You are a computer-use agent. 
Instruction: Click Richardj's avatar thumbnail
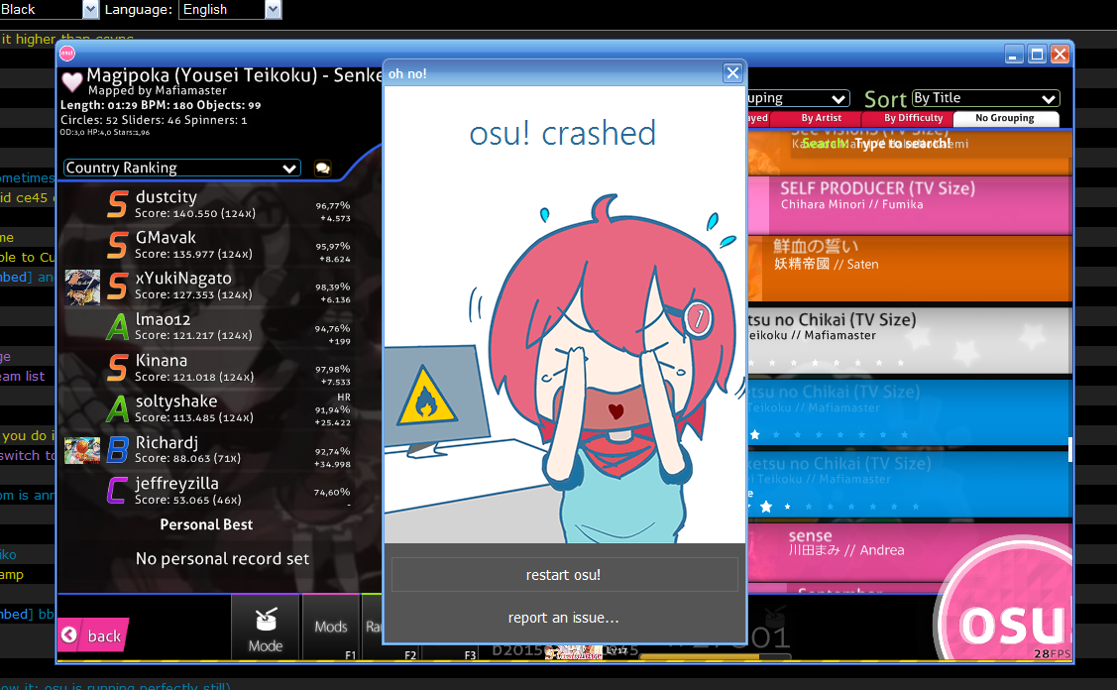82,450
